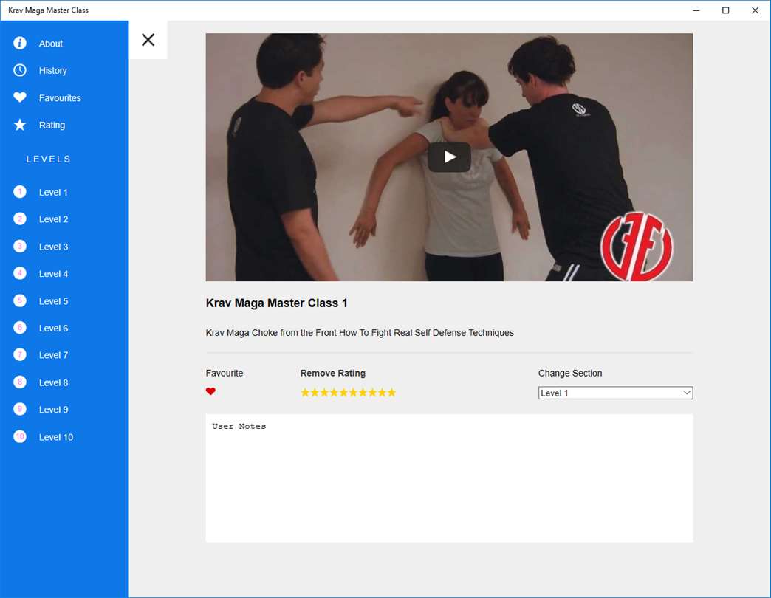Viewport: 771px width, 598px height.
Task: Click the Rating star icon in sidebar
Action: (20, 125)
